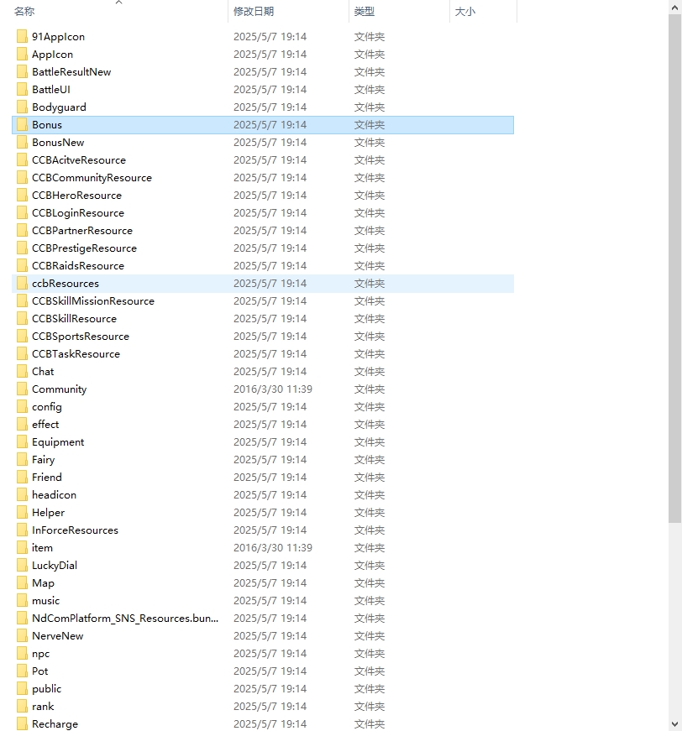Click the Community folder icon

[x=22, y=389]
